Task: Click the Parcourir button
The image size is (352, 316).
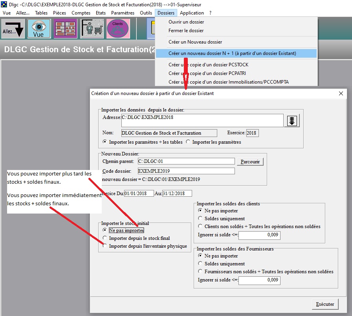Action: 250,161
